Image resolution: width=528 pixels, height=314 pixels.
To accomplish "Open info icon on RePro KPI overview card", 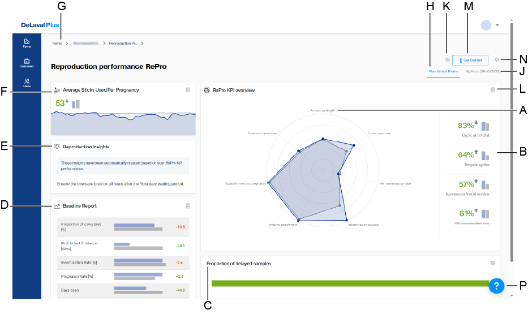I will click(492, 90).
